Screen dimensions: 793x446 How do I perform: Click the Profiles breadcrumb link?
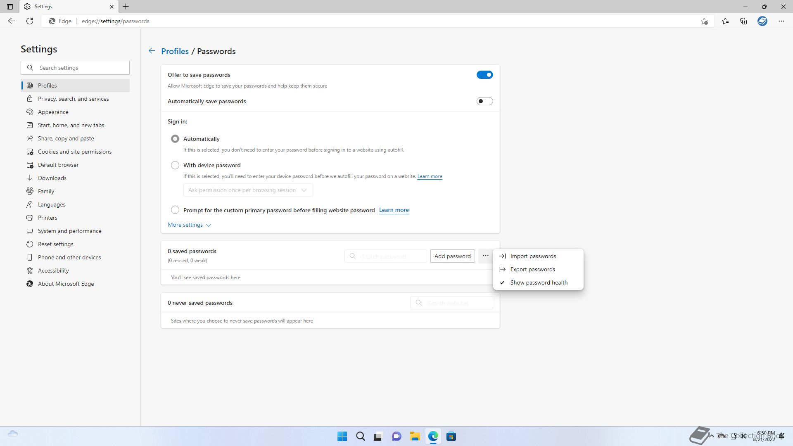(x=175, y=51)
